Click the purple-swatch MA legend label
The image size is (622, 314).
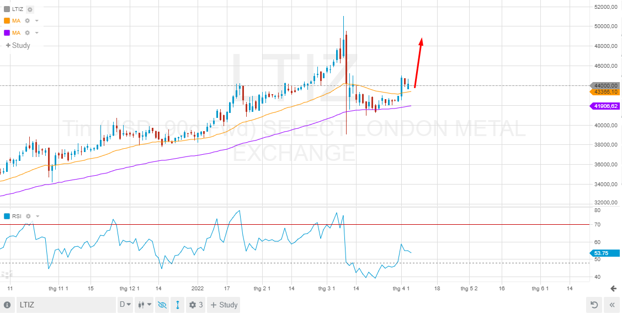pyautogui.click(x=16, y=33)
